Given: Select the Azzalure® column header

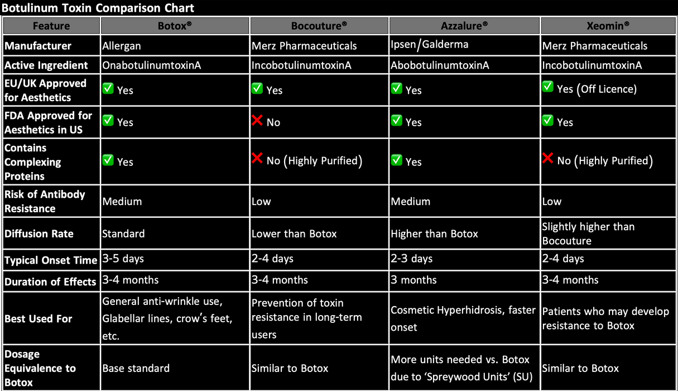Looking at the screenshot, I should pos(464,26).
